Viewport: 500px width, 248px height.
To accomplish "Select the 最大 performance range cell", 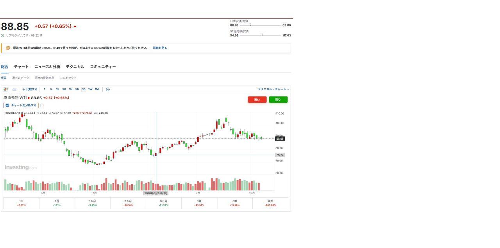I will click(x=270, y=203).
